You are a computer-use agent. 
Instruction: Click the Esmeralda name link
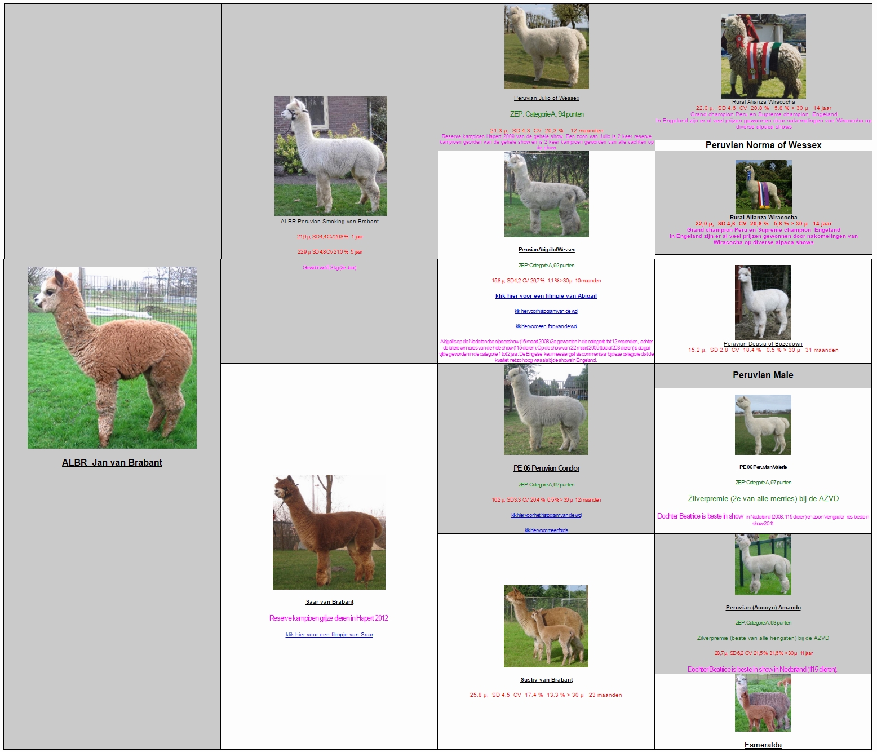[x=763, y=745]
